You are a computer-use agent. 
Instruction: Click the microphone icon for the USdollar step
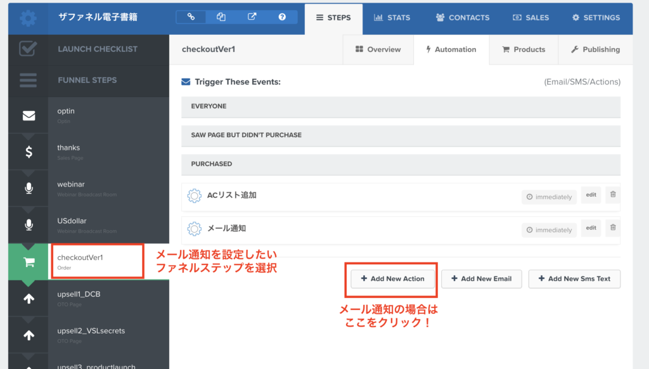pos(29,225)
